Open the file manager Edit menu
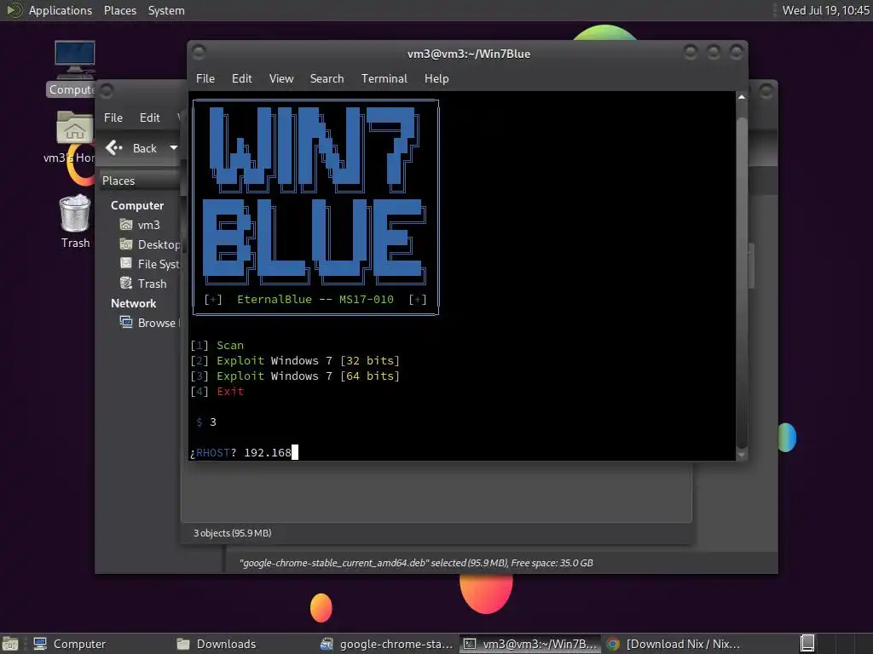873x654 pixels. pyautogui.click(x=150, y=118)
